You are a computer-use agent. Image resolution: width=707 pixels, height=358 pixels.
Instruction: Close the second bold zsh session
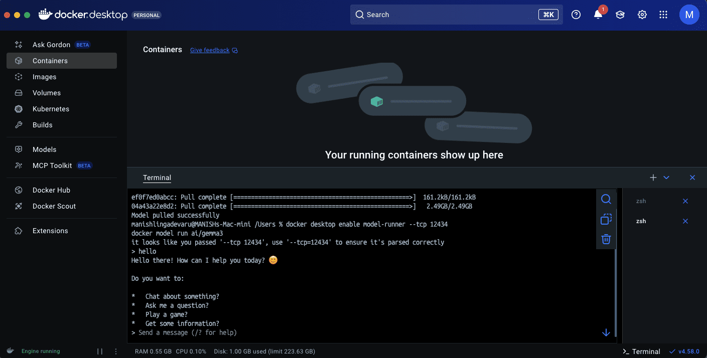coord(685,221)
